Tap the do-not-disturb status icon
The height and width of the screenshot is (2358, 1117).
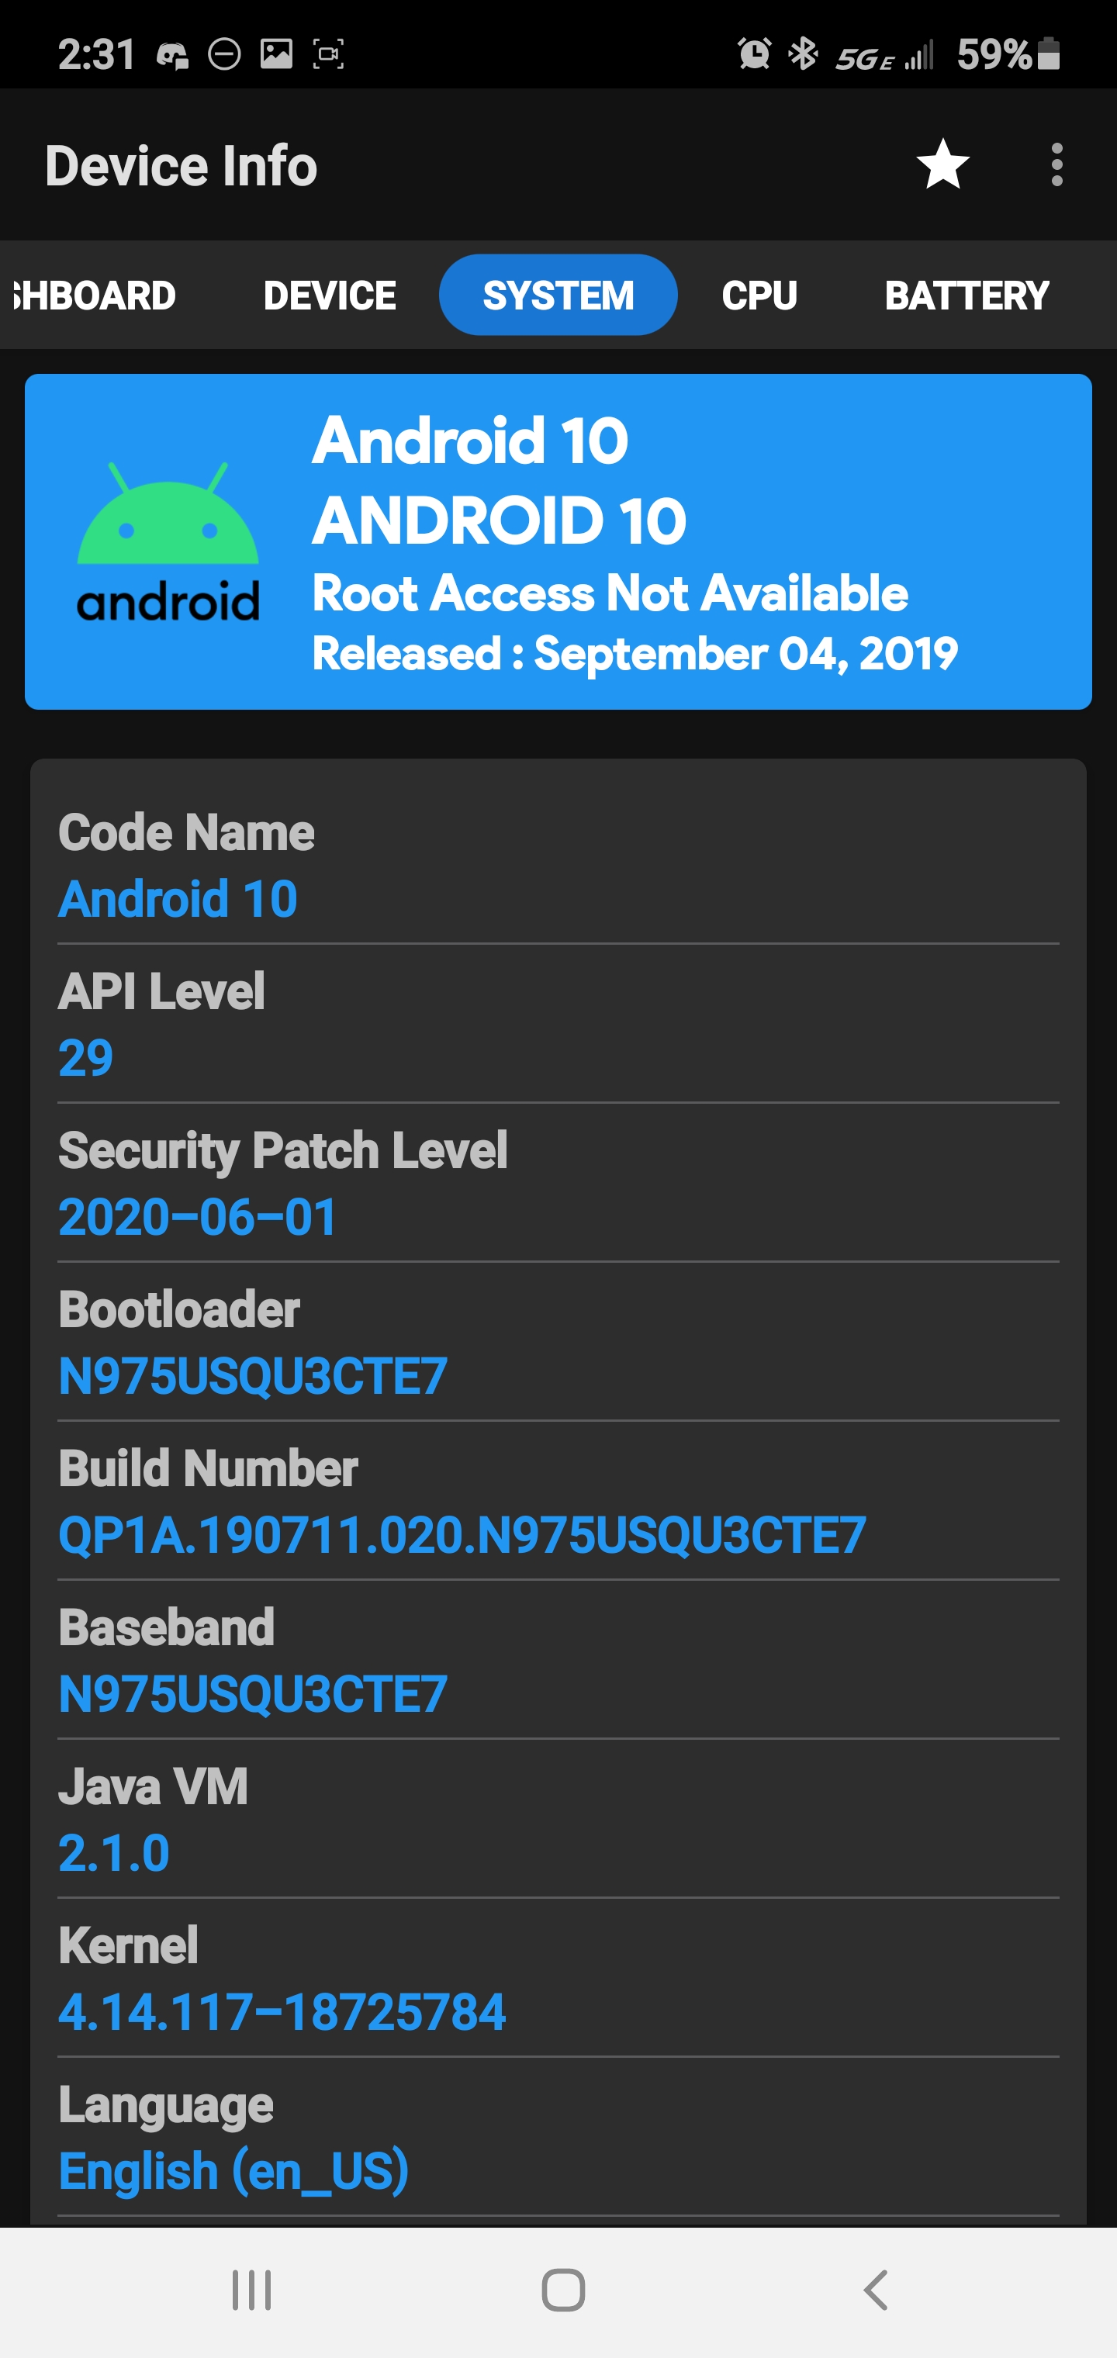[224, 55]
